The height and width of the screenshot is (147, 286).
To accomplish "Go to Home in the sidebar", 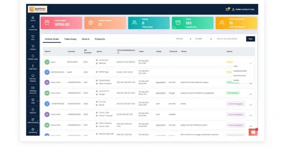I will tap(33, 19).
